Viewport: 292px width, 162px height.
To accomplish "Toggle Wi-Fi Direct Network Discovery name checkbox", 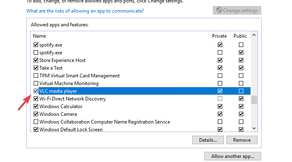I will (x=36, y=99).
